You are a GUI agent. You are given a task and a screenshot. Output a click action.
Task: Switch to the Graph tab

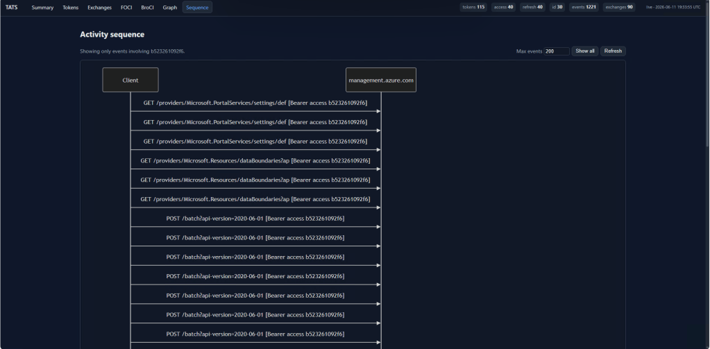pyautogui.click(x=170, y=7)
